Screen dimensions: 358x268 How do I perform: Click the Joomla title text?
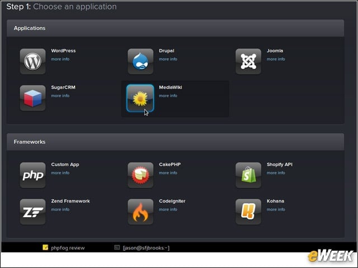click(275, 51)
